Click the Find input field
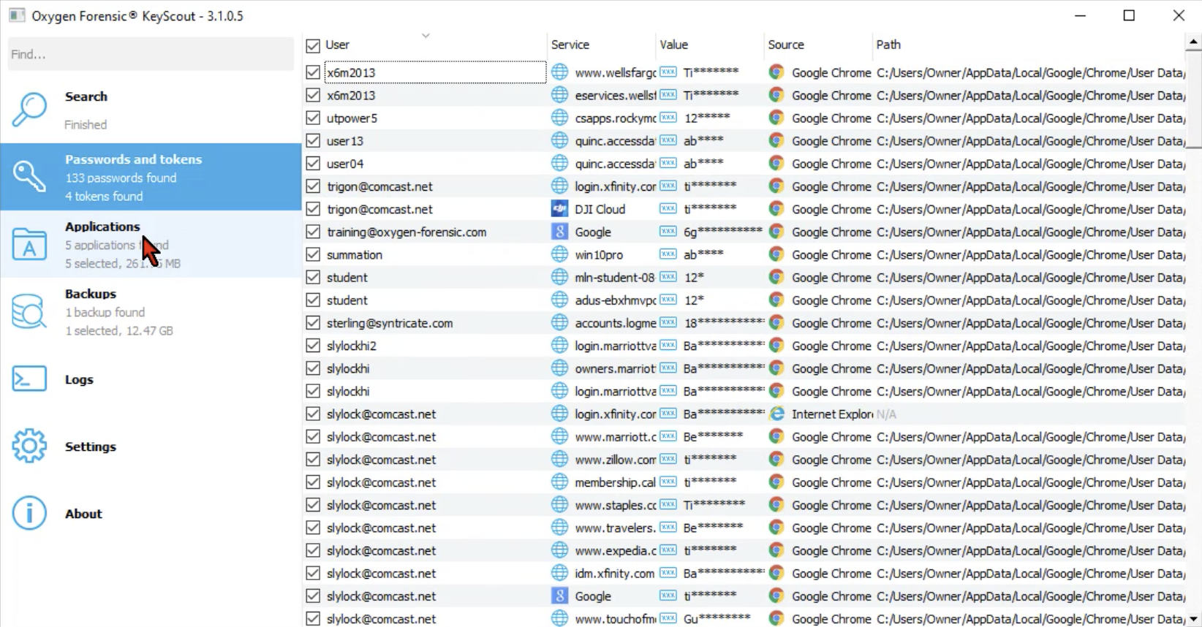The height and width of the screenshot is (627, 1202). (151, 54)
